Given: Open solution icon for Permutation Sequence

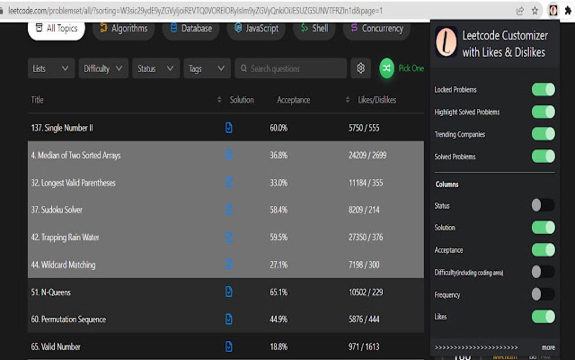Looking at the screenshot, I should point(228,319).
